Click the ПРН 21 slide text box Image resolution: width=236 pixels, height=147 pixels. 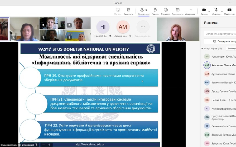point(101,104)
